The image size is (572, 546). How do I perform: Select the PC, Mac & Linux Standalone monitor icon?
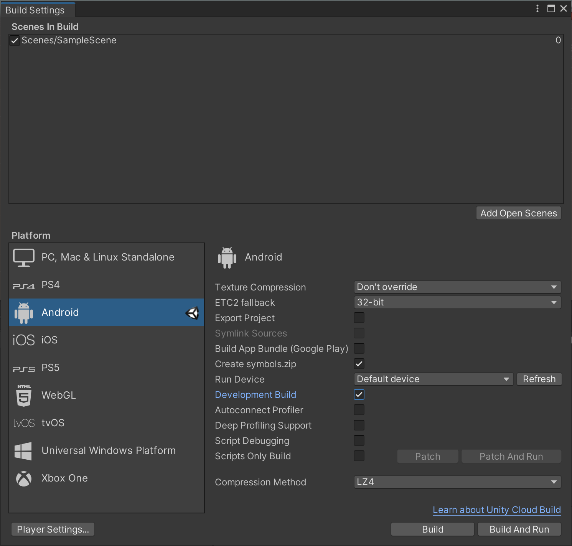coord(24,257)
